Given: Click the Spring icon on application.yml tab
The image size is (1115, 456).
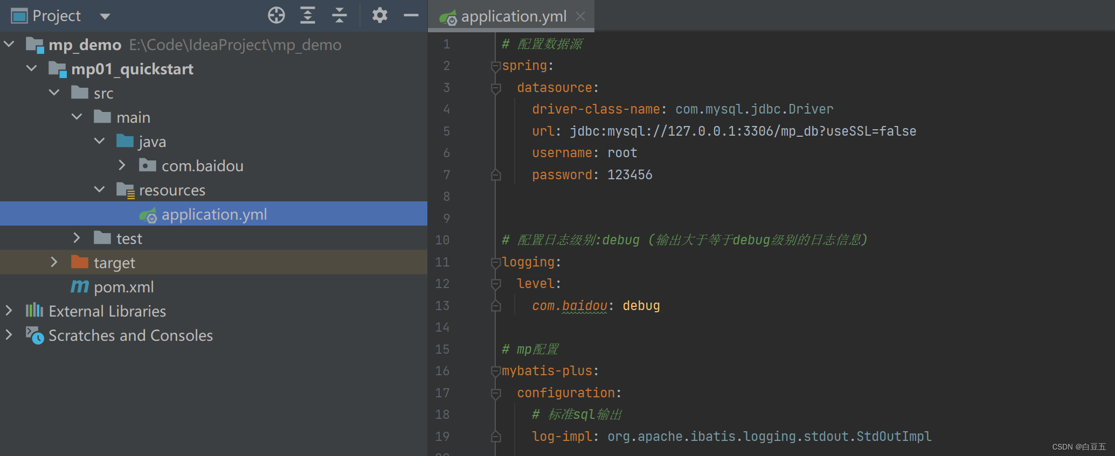Looking at the screenshot, I should [448, 18].
